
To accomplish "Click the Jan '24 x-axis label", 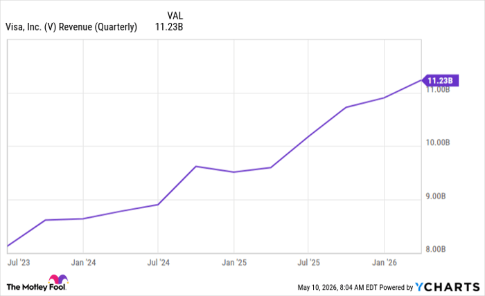I will 84,262.
